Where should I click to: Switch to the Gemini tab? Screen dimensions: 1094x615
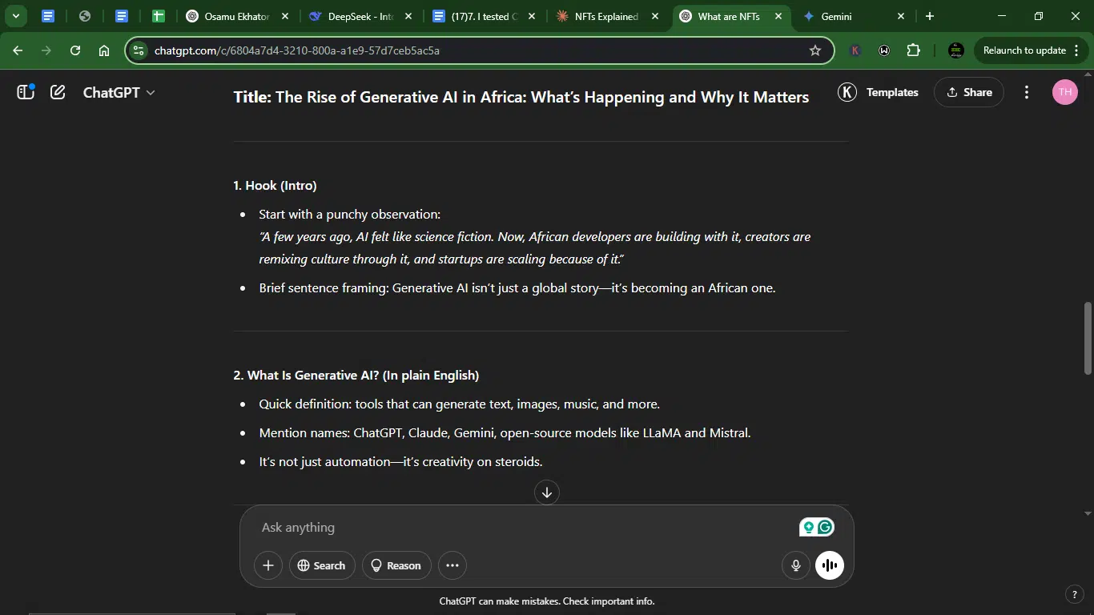click(852, 16)
